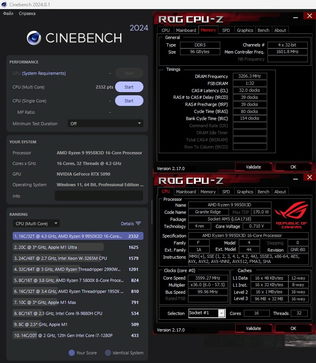Screen dimensions: 316x363
Task: Click the Republic of Gamers logo
Action: pos(291,215)
